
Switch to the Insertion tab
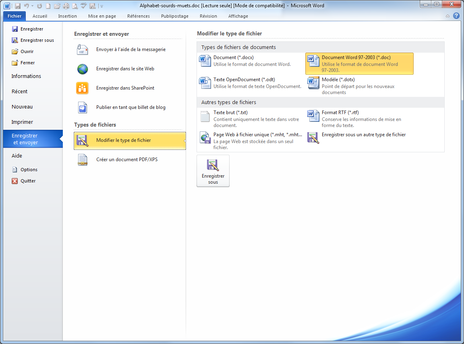tap(68, 16)
